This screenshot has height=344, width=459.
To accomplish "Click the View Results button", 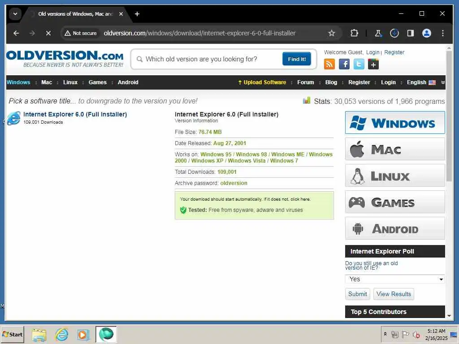I will pos(394,294).
